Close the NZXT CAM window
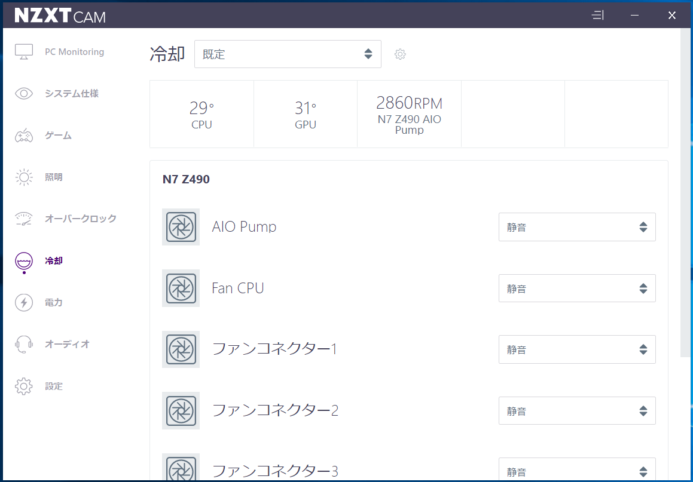Screen dimensions: 693x482 click(672, 16)
